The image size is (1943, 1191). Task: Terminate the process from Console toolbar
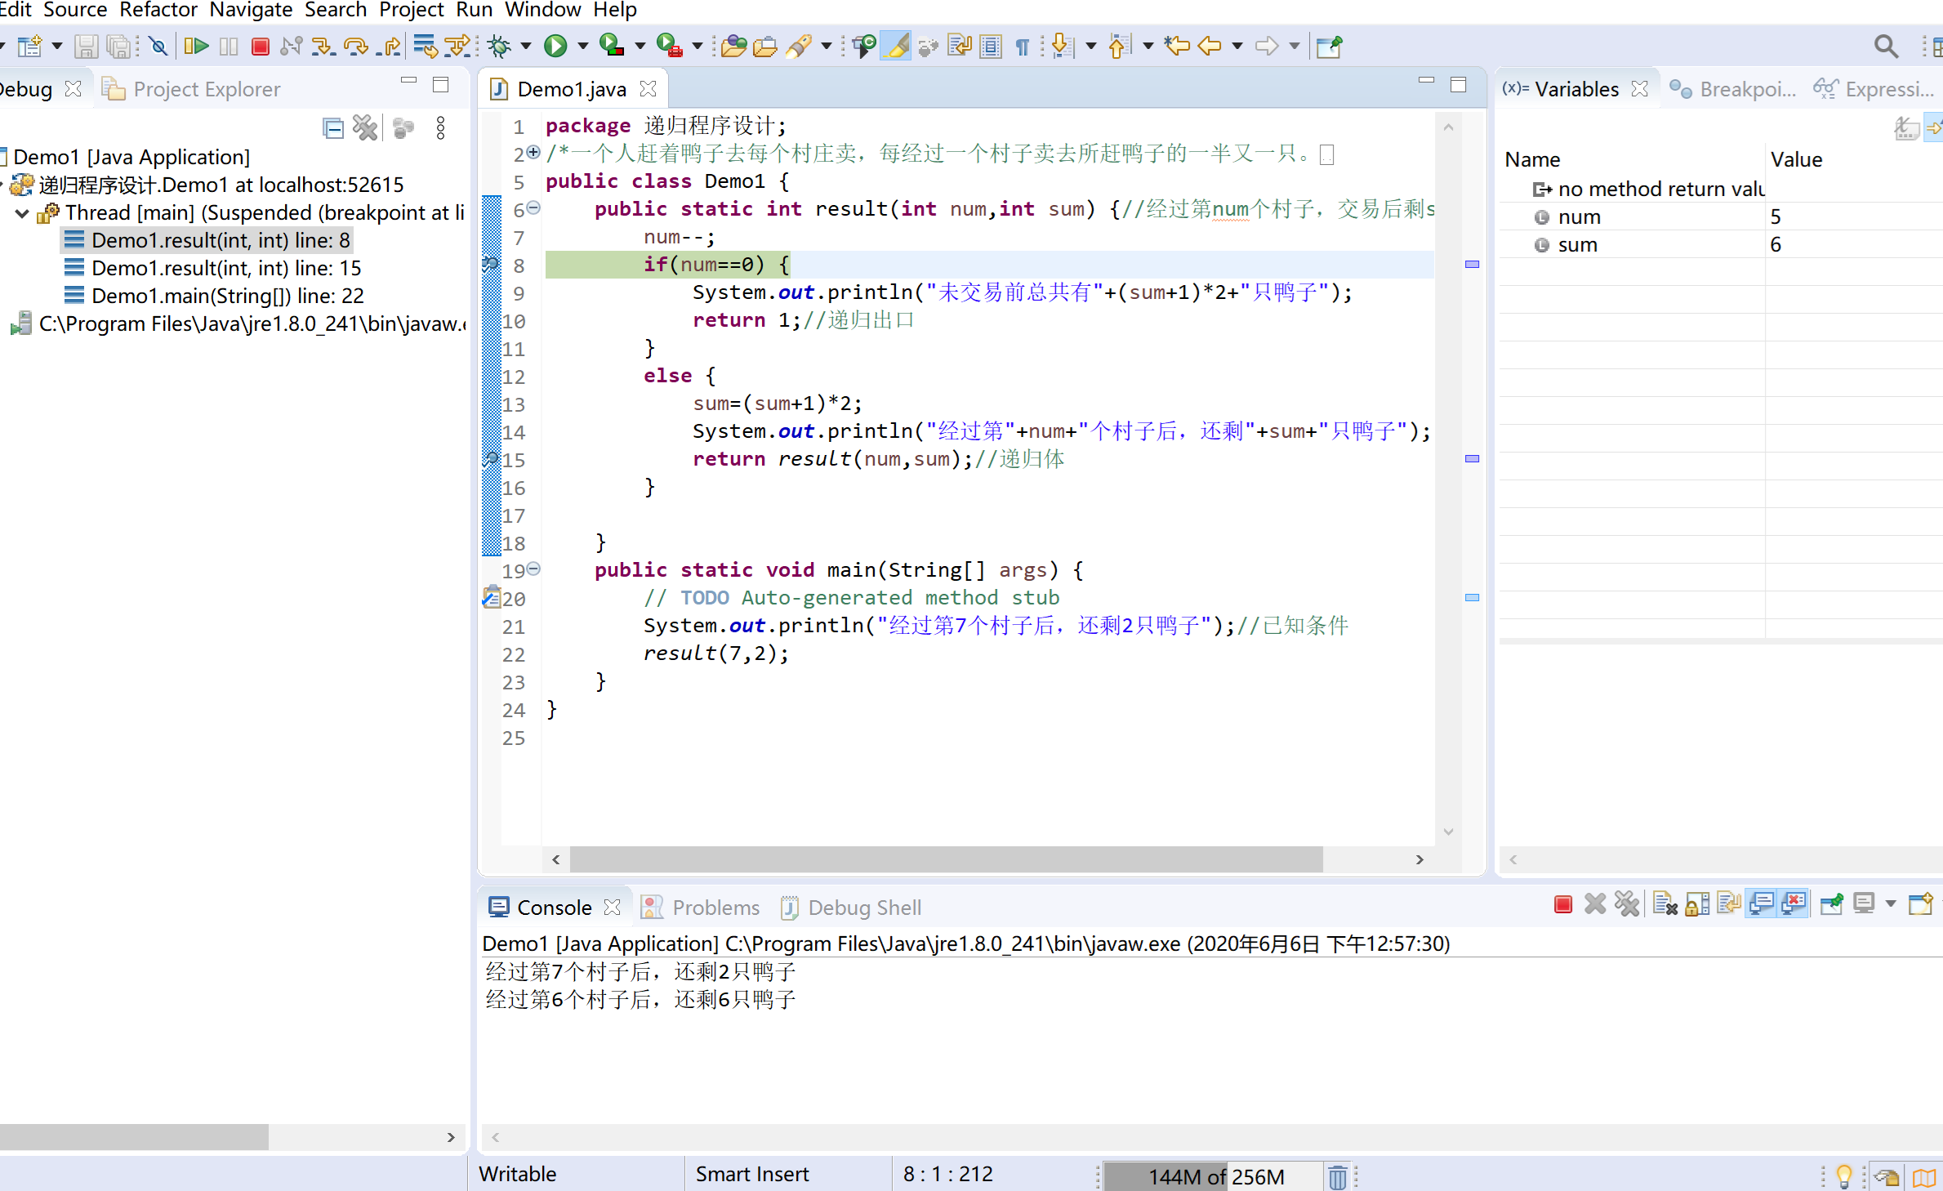1563,904
